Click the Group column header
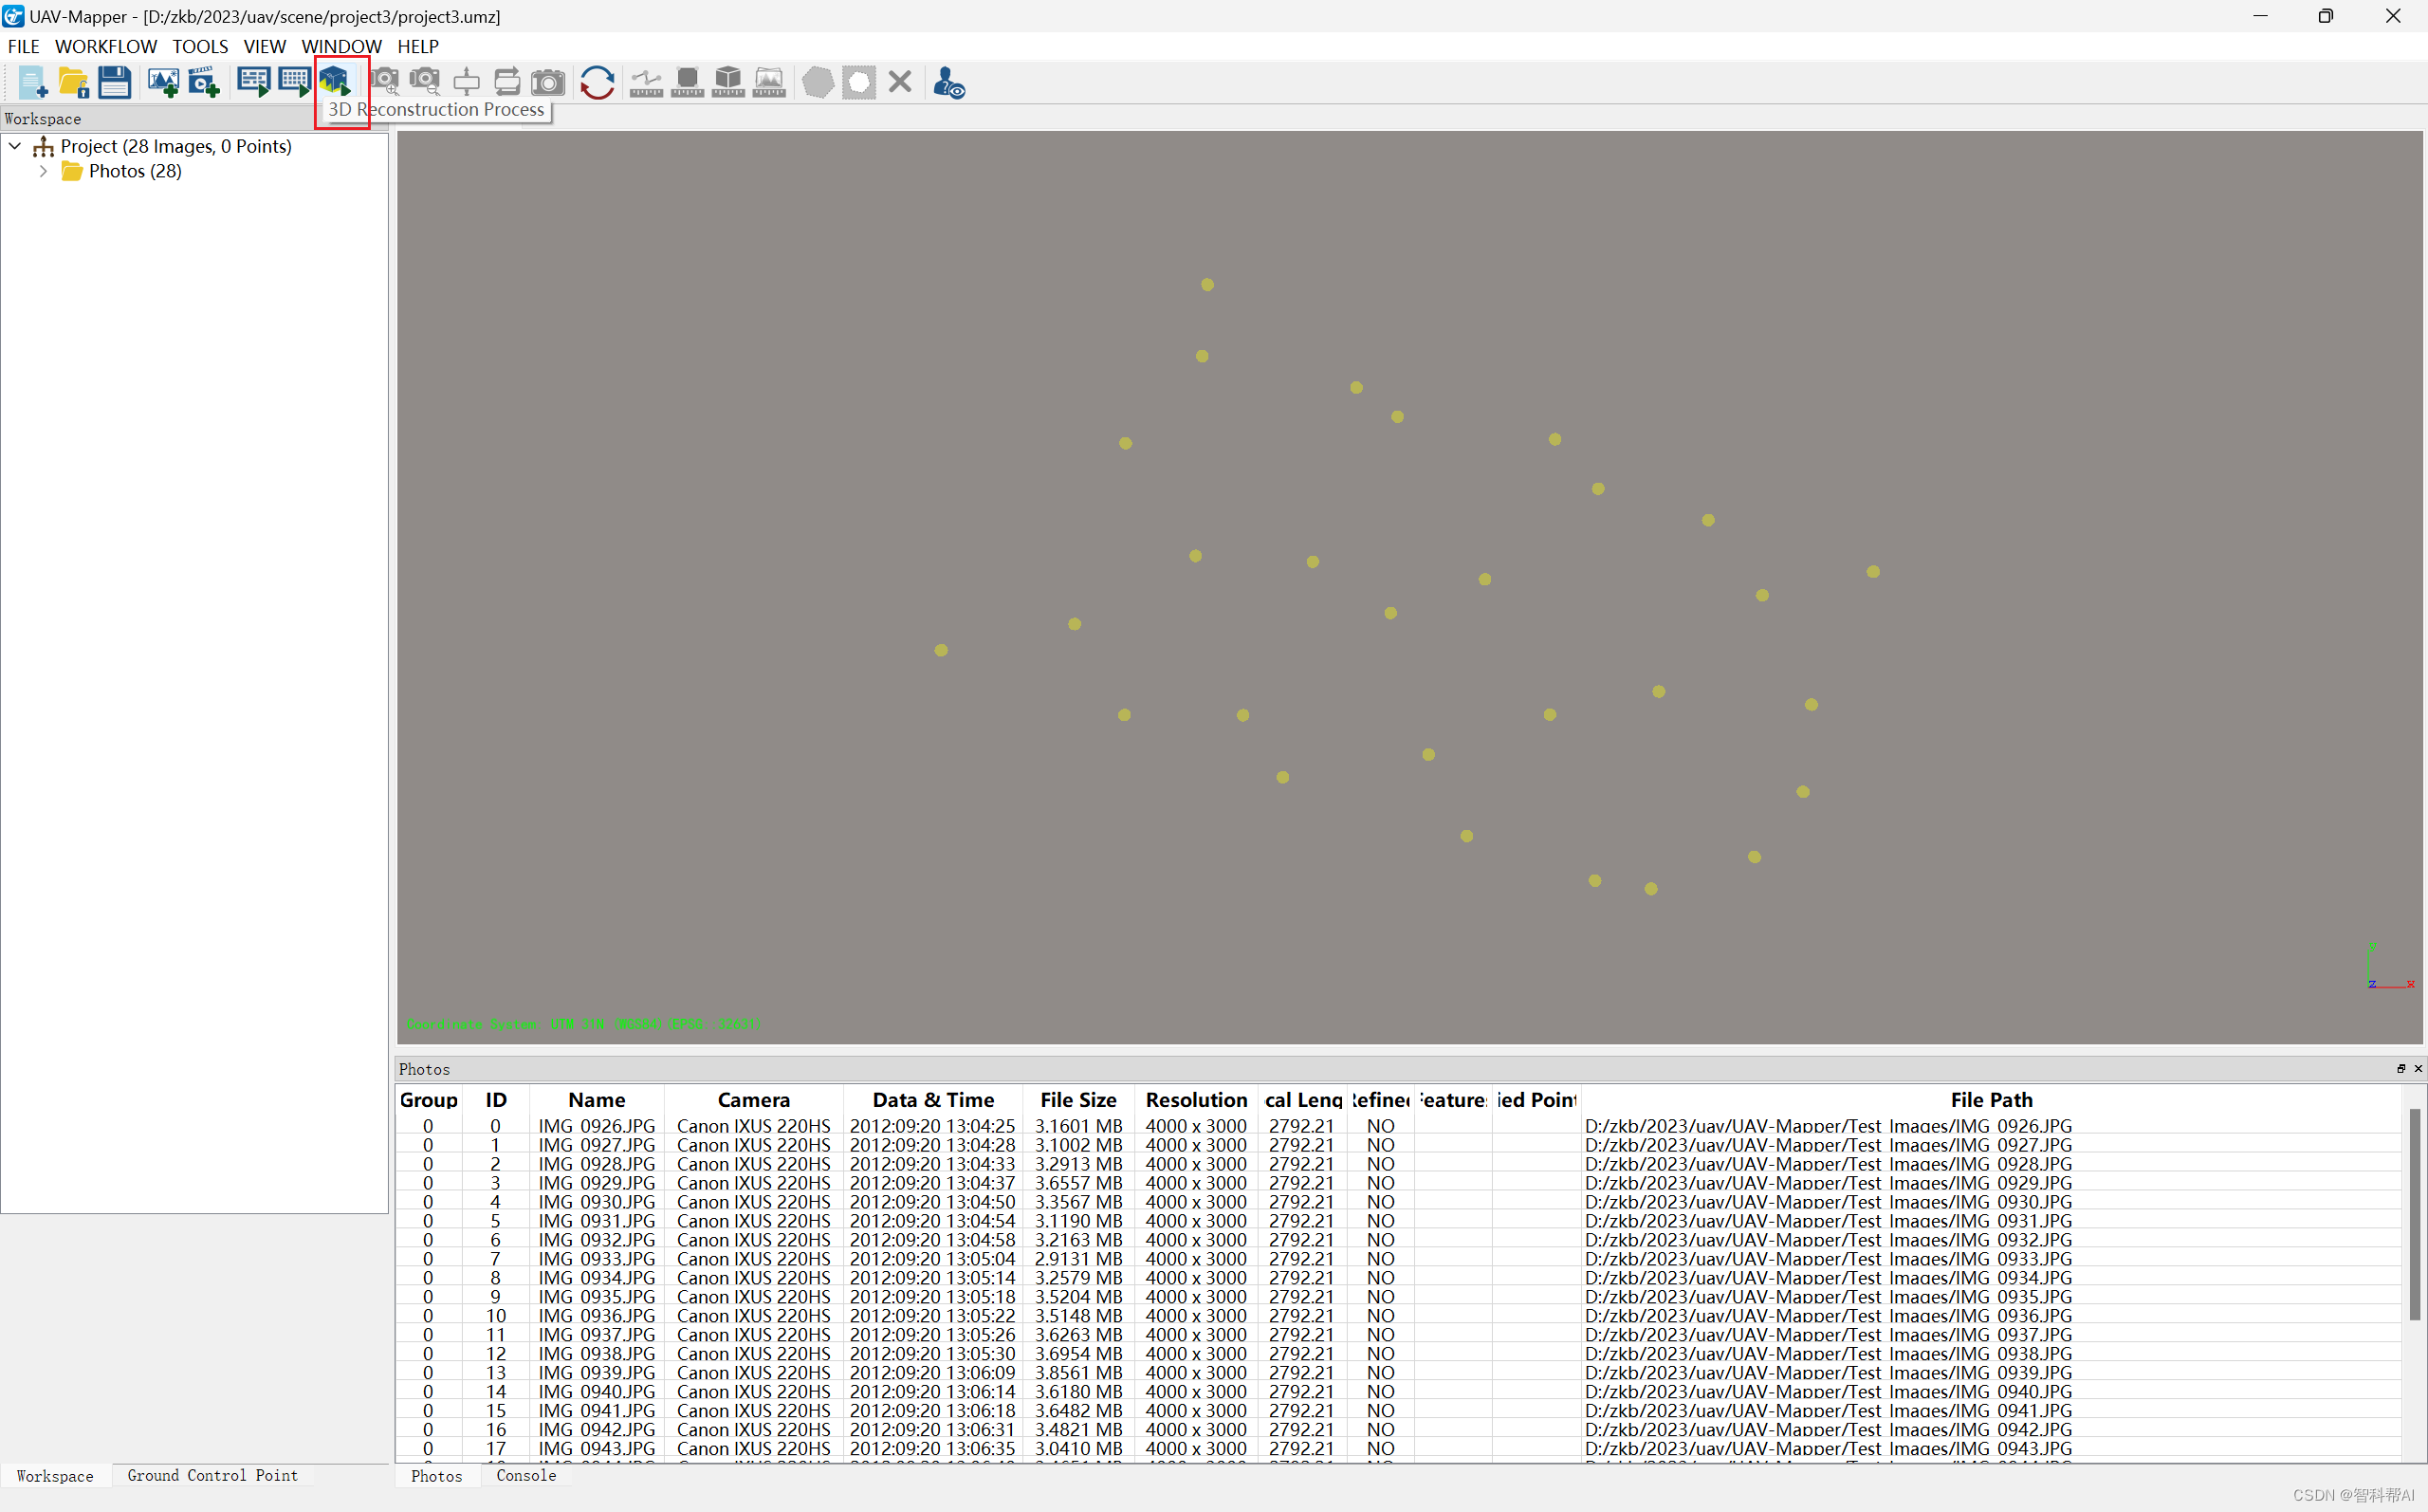2428x1512 pixels. (429, 1100)
